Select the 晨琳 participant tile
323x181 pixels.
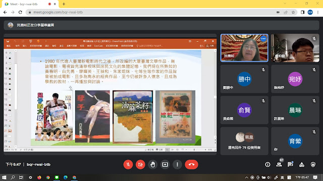(x=295, y=110)
